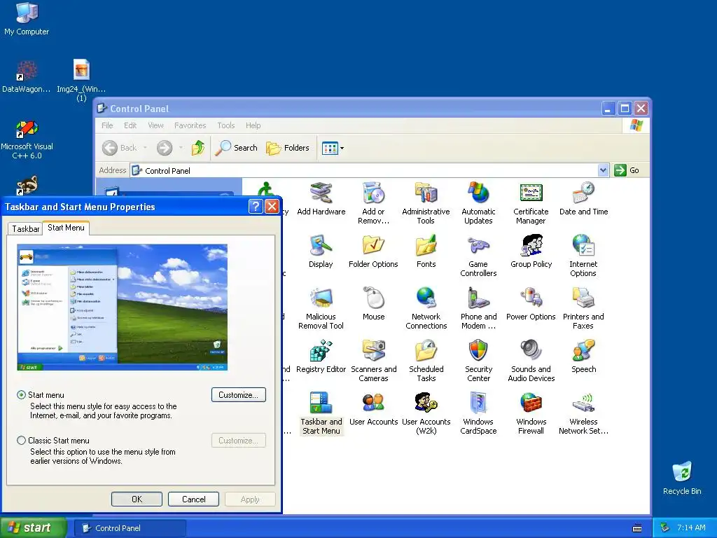Open Add Hardware in Control Panel
The width and height of the screenshot is (717, 538).
[321, 200]
